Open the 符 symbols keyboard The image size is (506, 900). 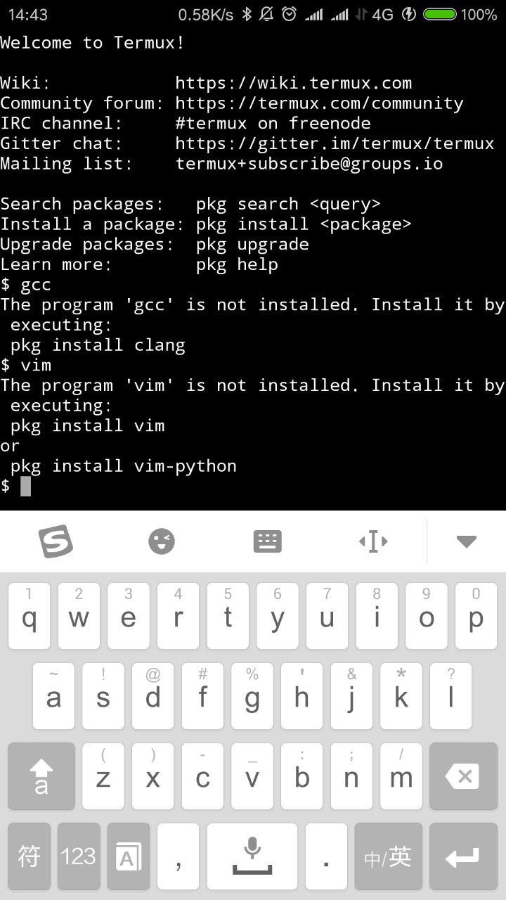[30, 856]
